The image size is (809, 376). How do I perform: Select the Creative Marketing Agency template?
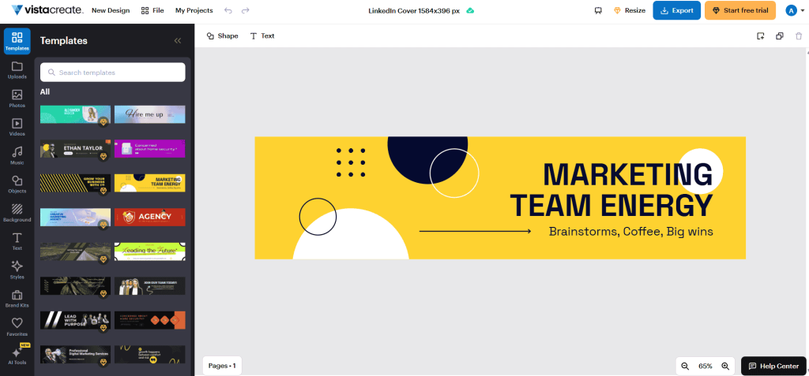pyautogui.click(x=75, y=218)
